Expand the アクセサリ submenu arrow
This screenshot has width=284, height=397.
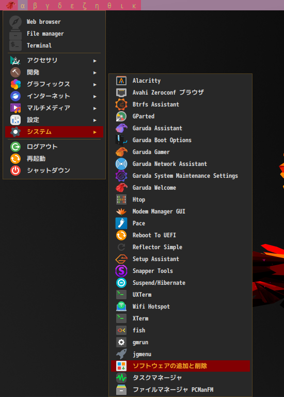point(95,61)
